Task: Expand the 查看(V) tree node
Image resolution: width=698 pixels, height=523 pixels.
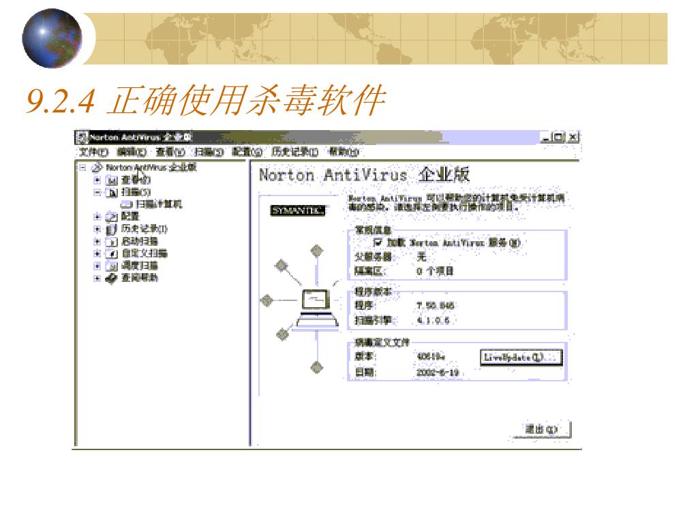Action: click(97, 180)
